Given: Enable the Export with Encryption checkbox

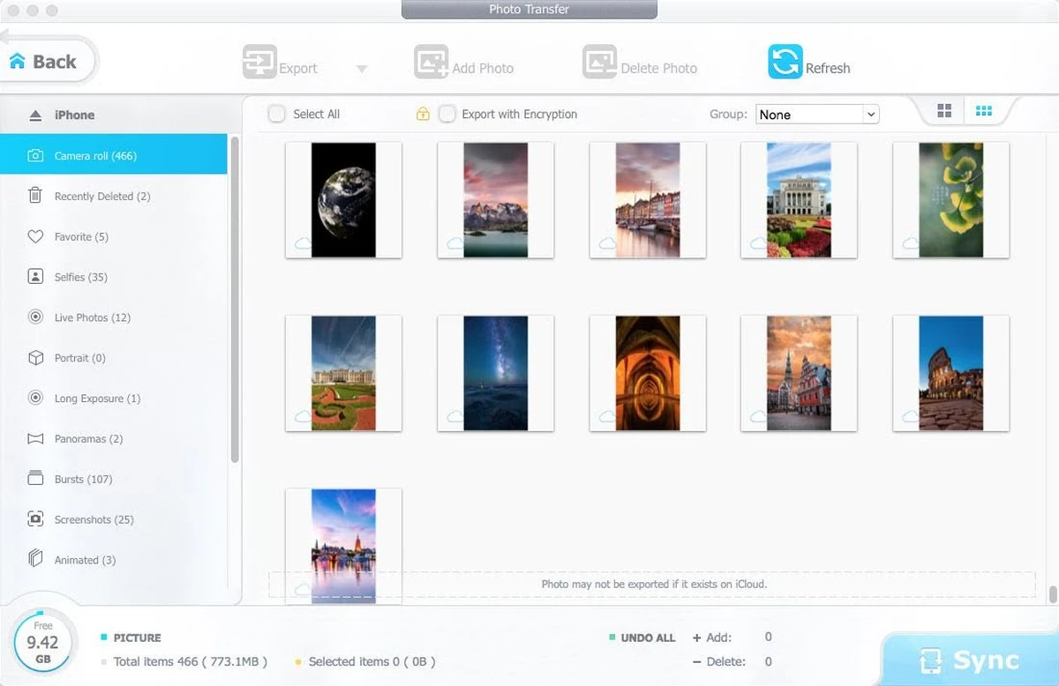Looking at the screenshot, I should pyautogui.click(x=447, y=114).
